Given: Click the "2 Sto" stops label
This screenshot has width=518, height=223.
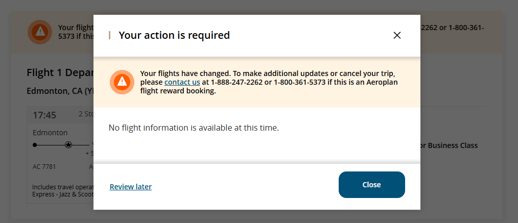Looking at the screenshot, I should tap(86, 114).
